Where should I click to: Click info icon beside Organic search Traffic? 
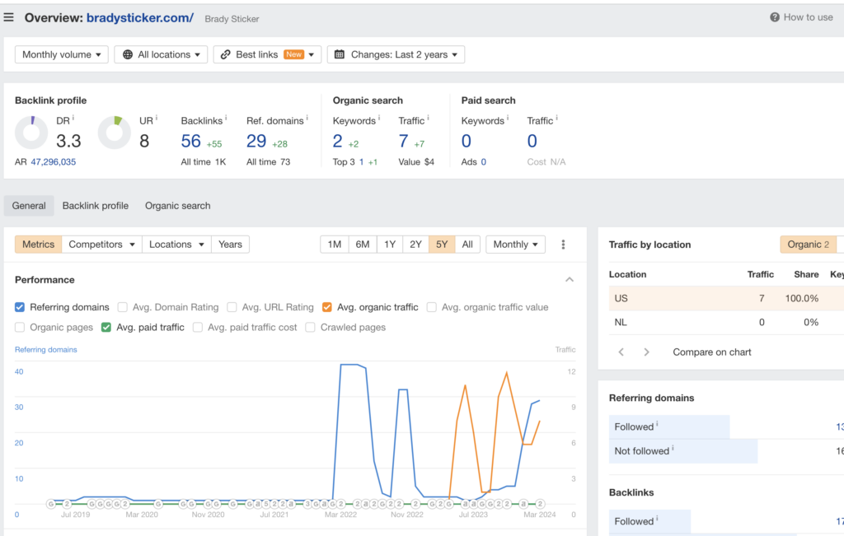(x=428, y=118)
